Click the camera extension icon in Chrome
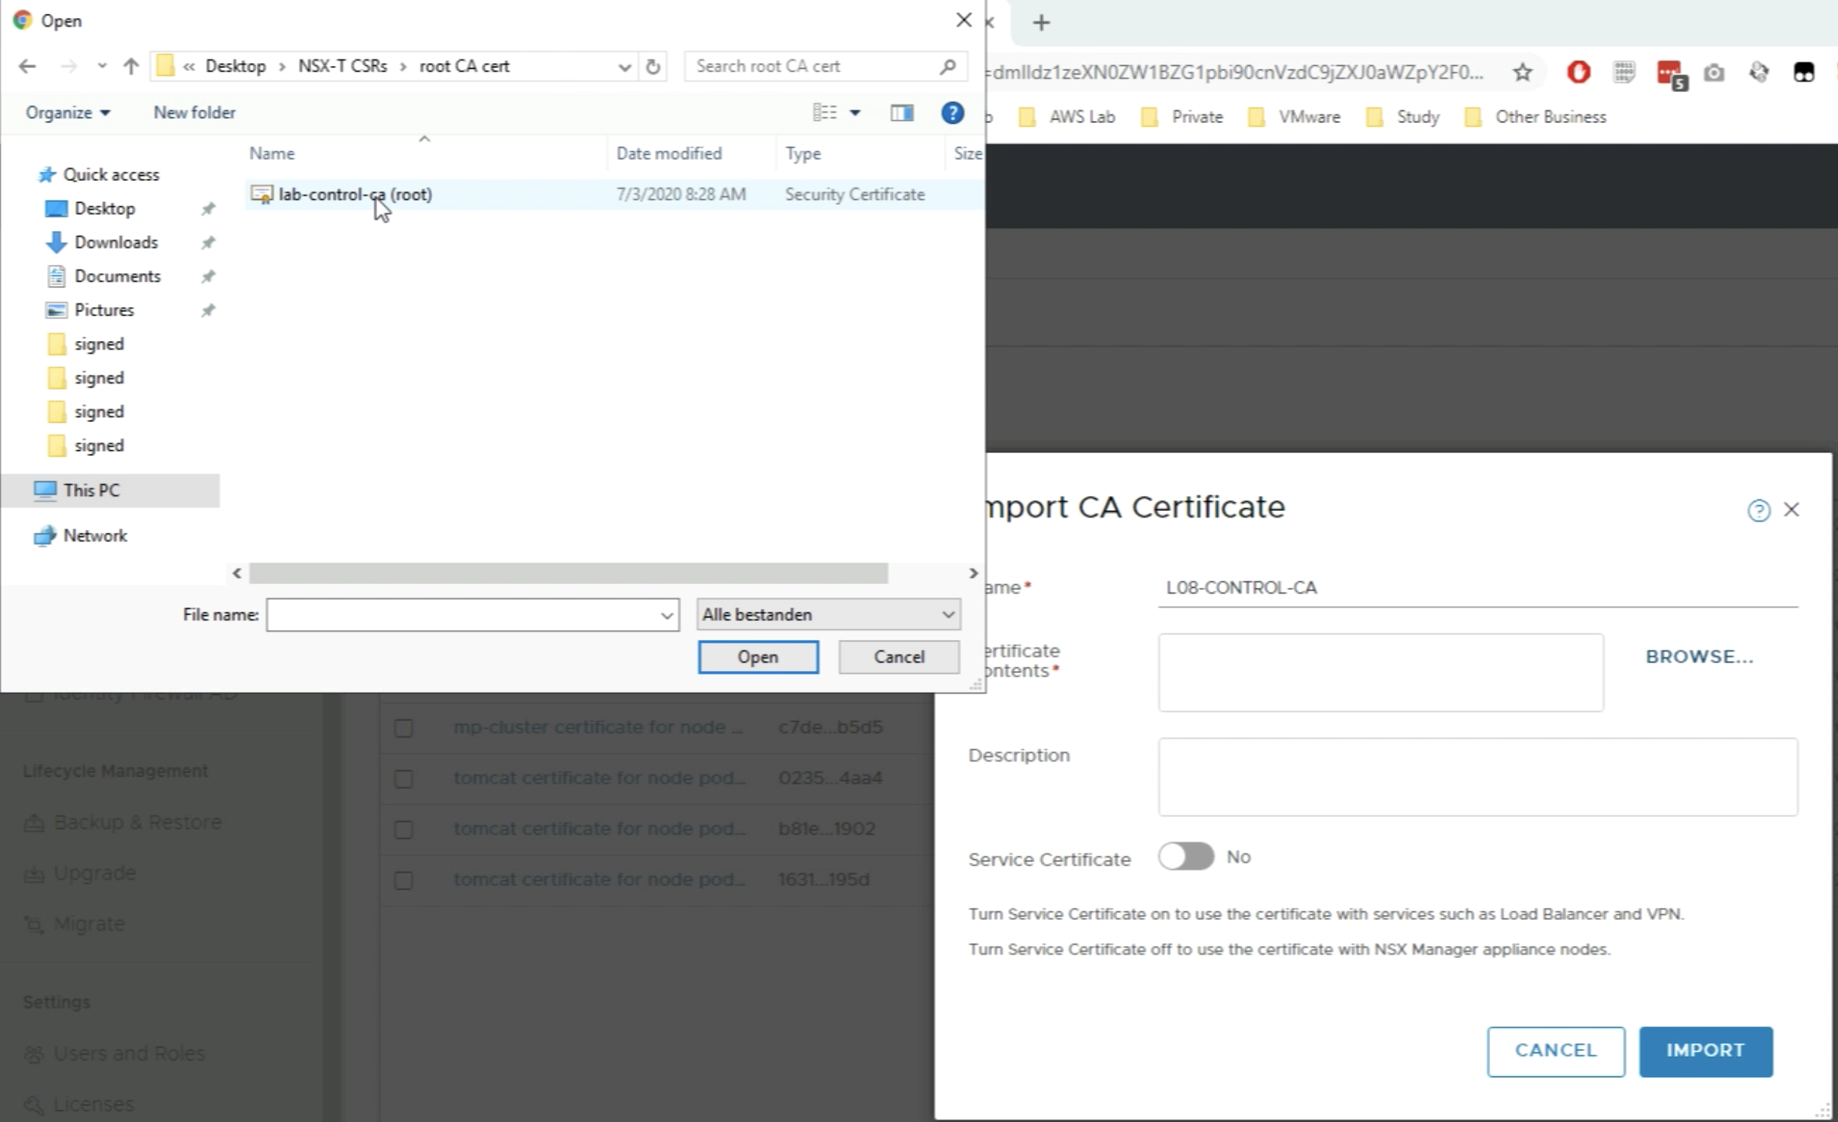1838x1122 pixels. tap(1714, 72)
